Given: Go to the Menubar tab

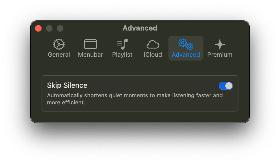Looking at the screenshot, I should click(x=90, y=55).
